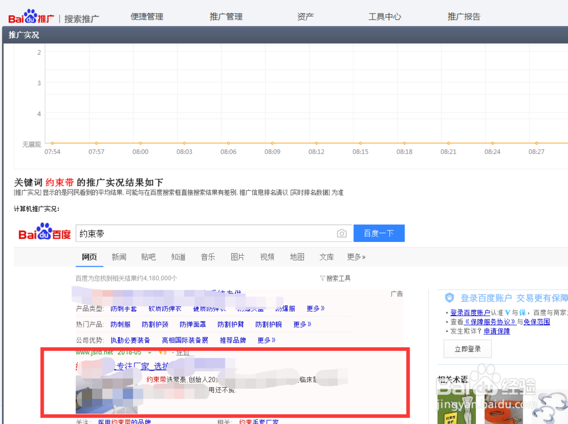Open the 推广管理 menu
The width and height of the screenshot is (568, 424).
(x=226, y=16)
